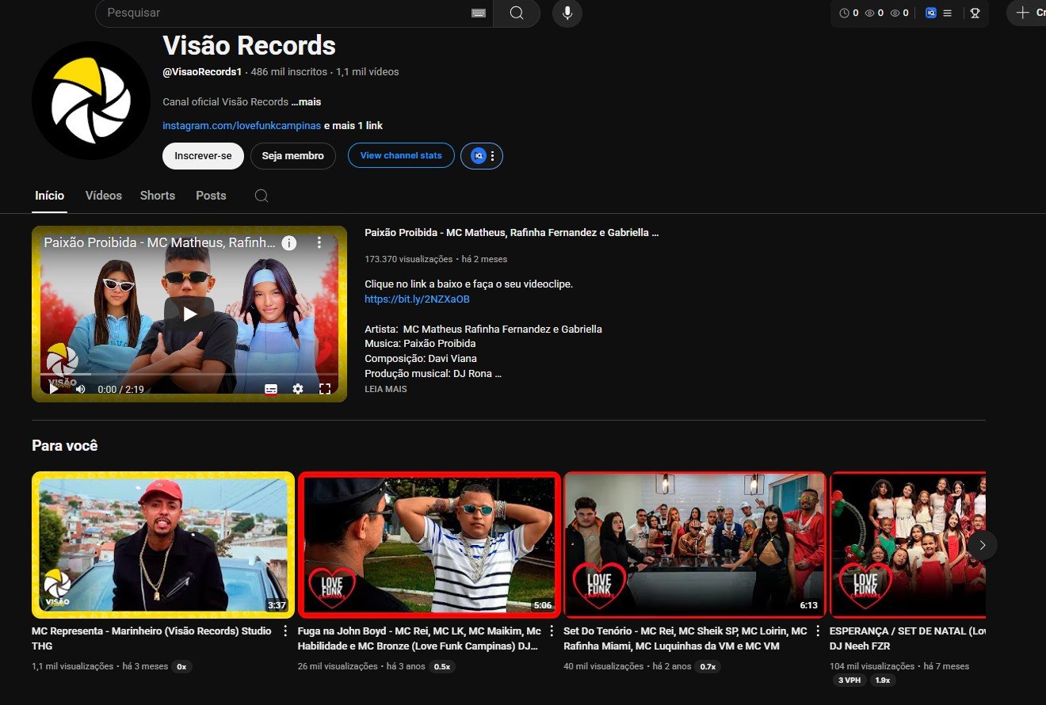Click the 0.7x badge under Set Do Tenório
This screenshot has height=705, width=1046.
click(x=708, y=667)
